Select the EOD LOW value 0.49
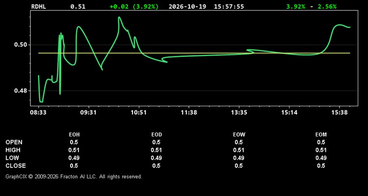 click(x=157, y=158)
